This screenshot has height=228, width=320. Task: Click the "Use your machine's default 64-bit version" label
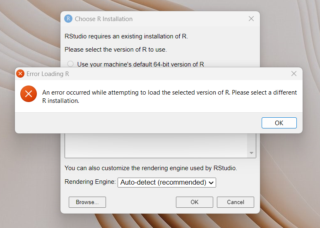[140, 64]
